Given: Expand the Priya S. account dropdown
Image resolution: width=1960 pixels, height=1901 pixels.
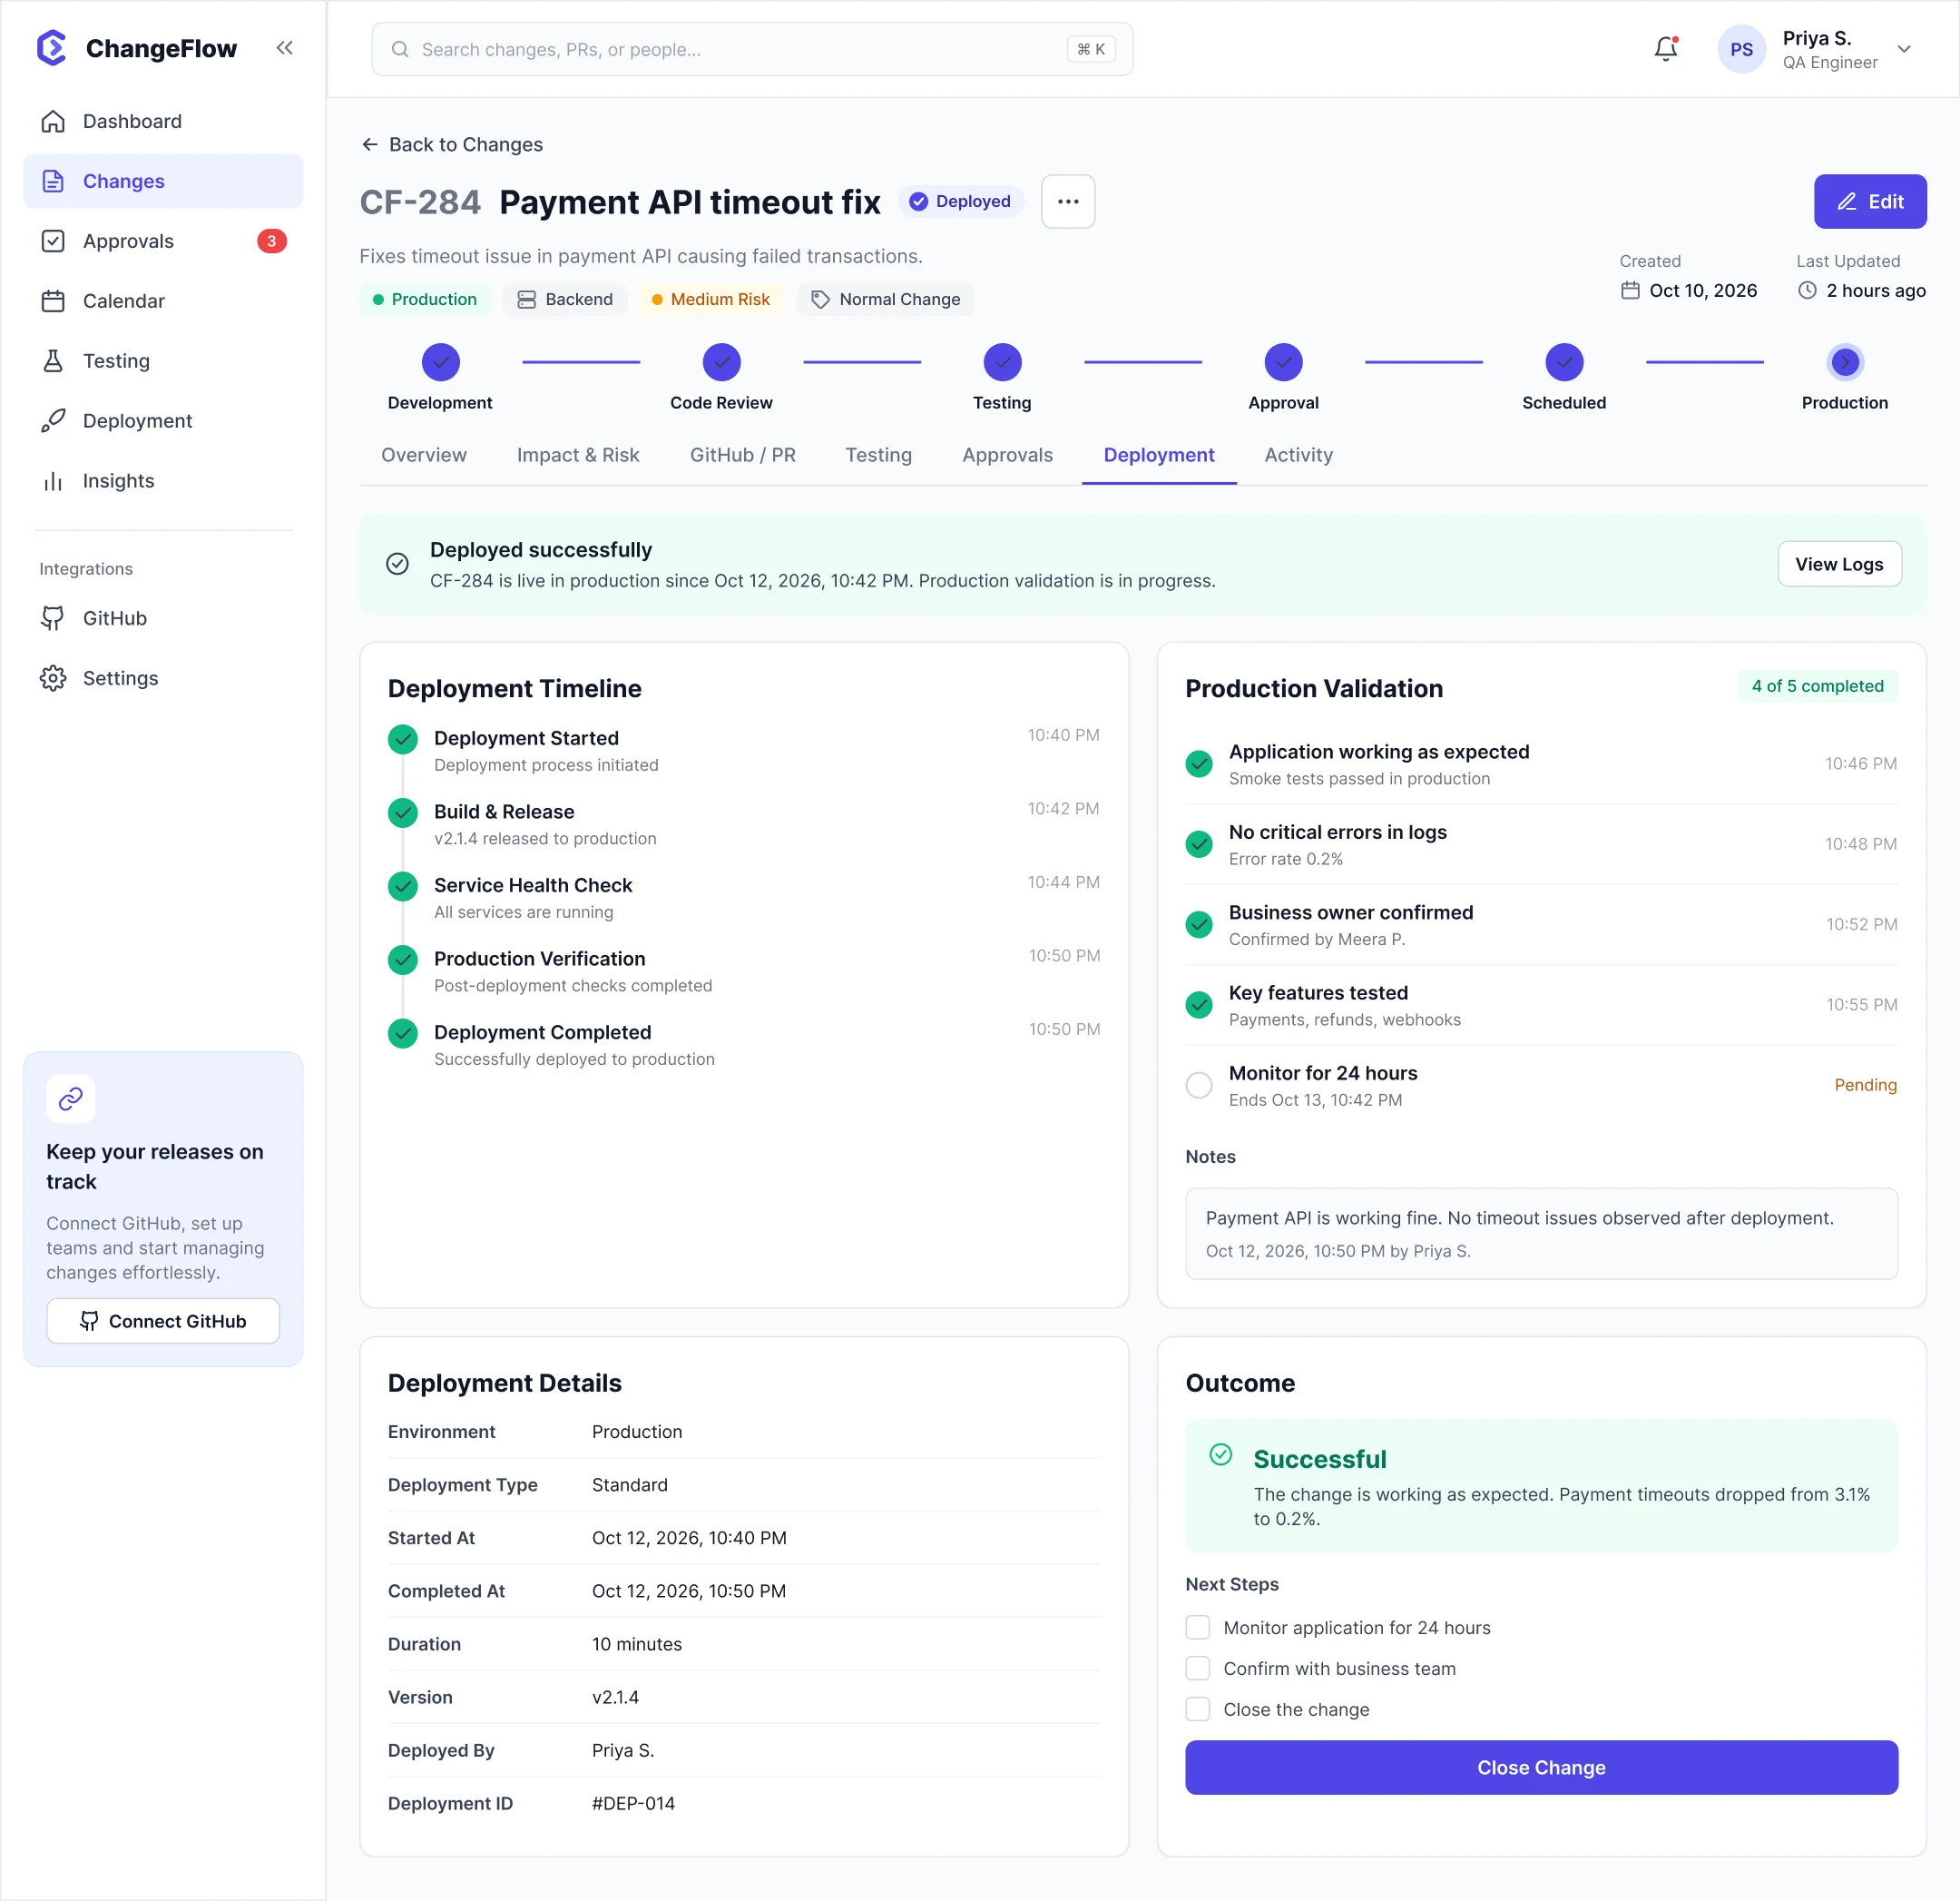Looking at the screenshot, I should (1904, 49).
